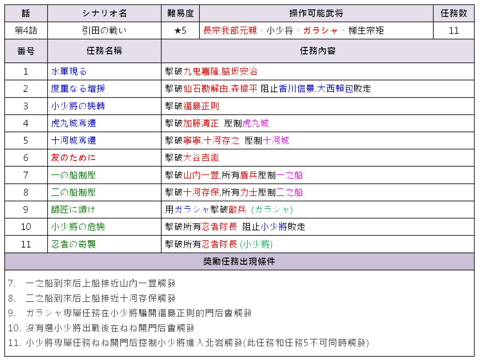Select the red mission name '友のために'

[x=73, y=158]
